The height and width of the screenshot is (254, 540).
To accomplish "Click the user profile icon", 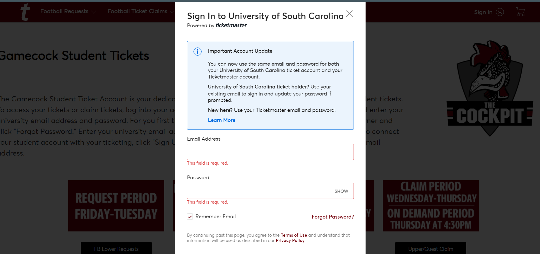I will 500,12.
